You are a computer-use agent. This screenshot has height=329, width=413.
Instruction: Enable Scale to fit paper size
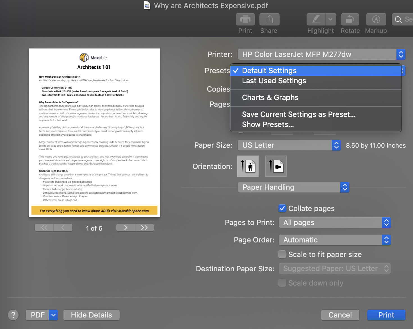[x=282, y=254]
